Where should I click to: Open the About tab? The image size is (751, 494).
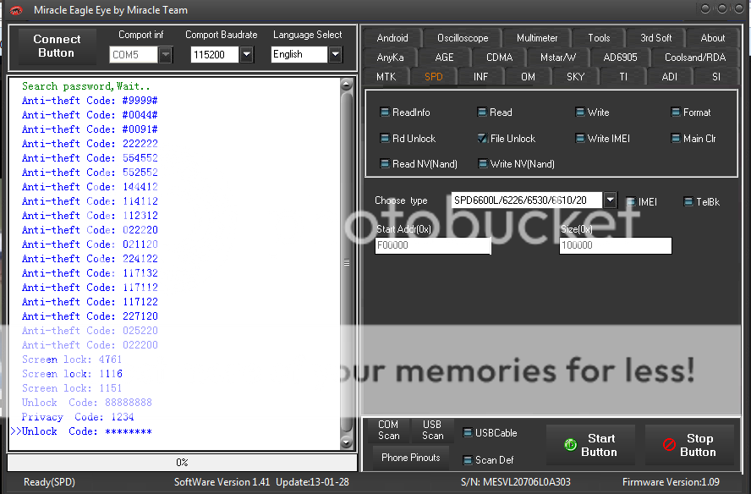click(713, 38)
